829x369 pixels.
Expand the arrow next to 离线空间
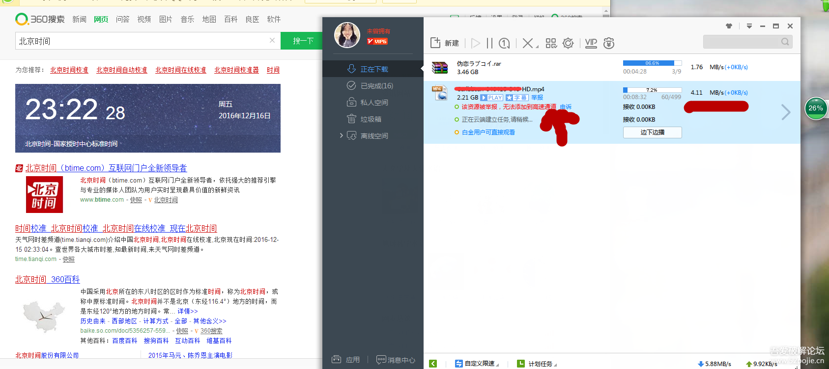pos(341,135)
